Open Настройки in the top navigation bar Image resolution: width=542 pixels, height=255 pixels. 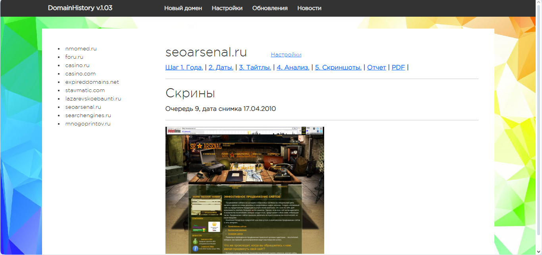pyautogui.click(x=227, y=8)
